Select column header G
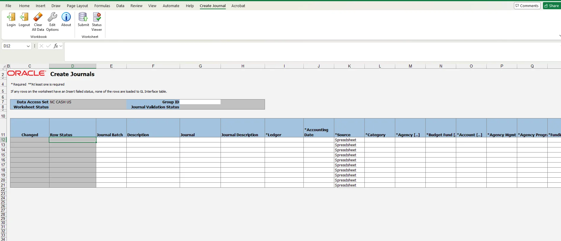This screenshot has height=241, width=561. coord(200,66)
